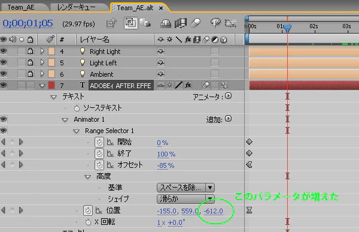Include 開始 in graph editor set
This screenshot has height=232, width=359.
[x=110, y=142]
